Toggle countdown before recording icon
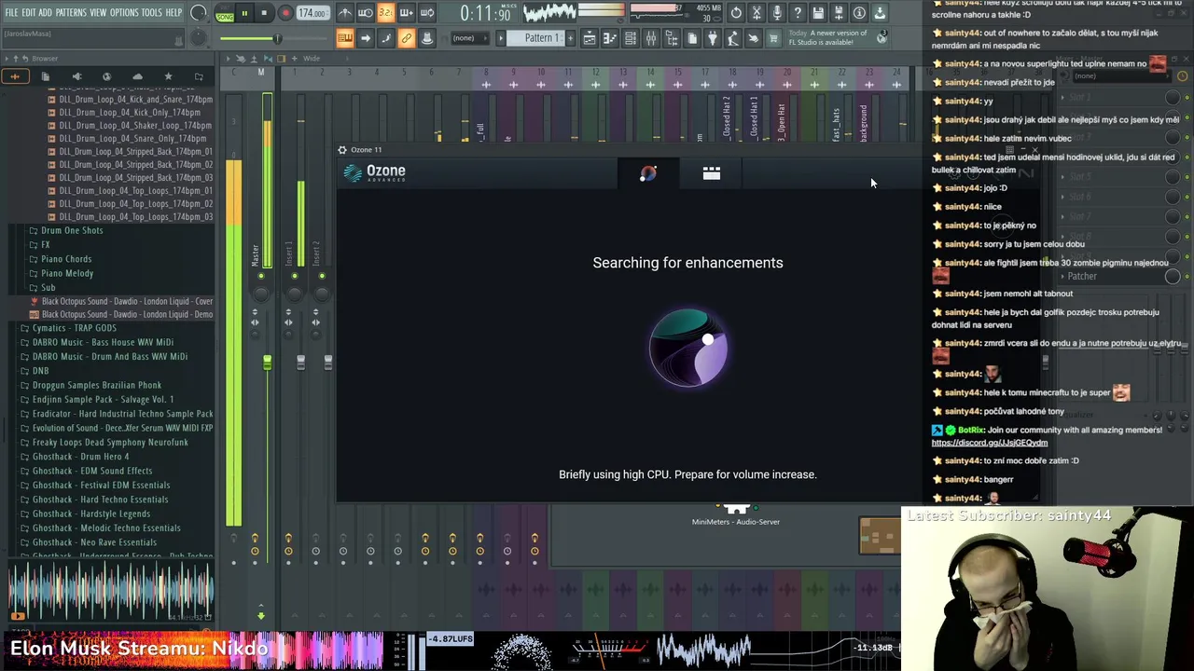 point(385,13)
